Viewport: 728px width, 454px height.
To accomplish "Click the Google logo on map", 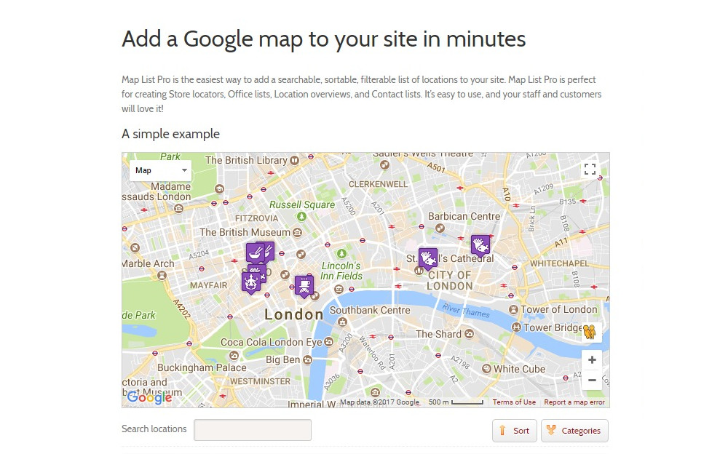I will coord(149,397).
